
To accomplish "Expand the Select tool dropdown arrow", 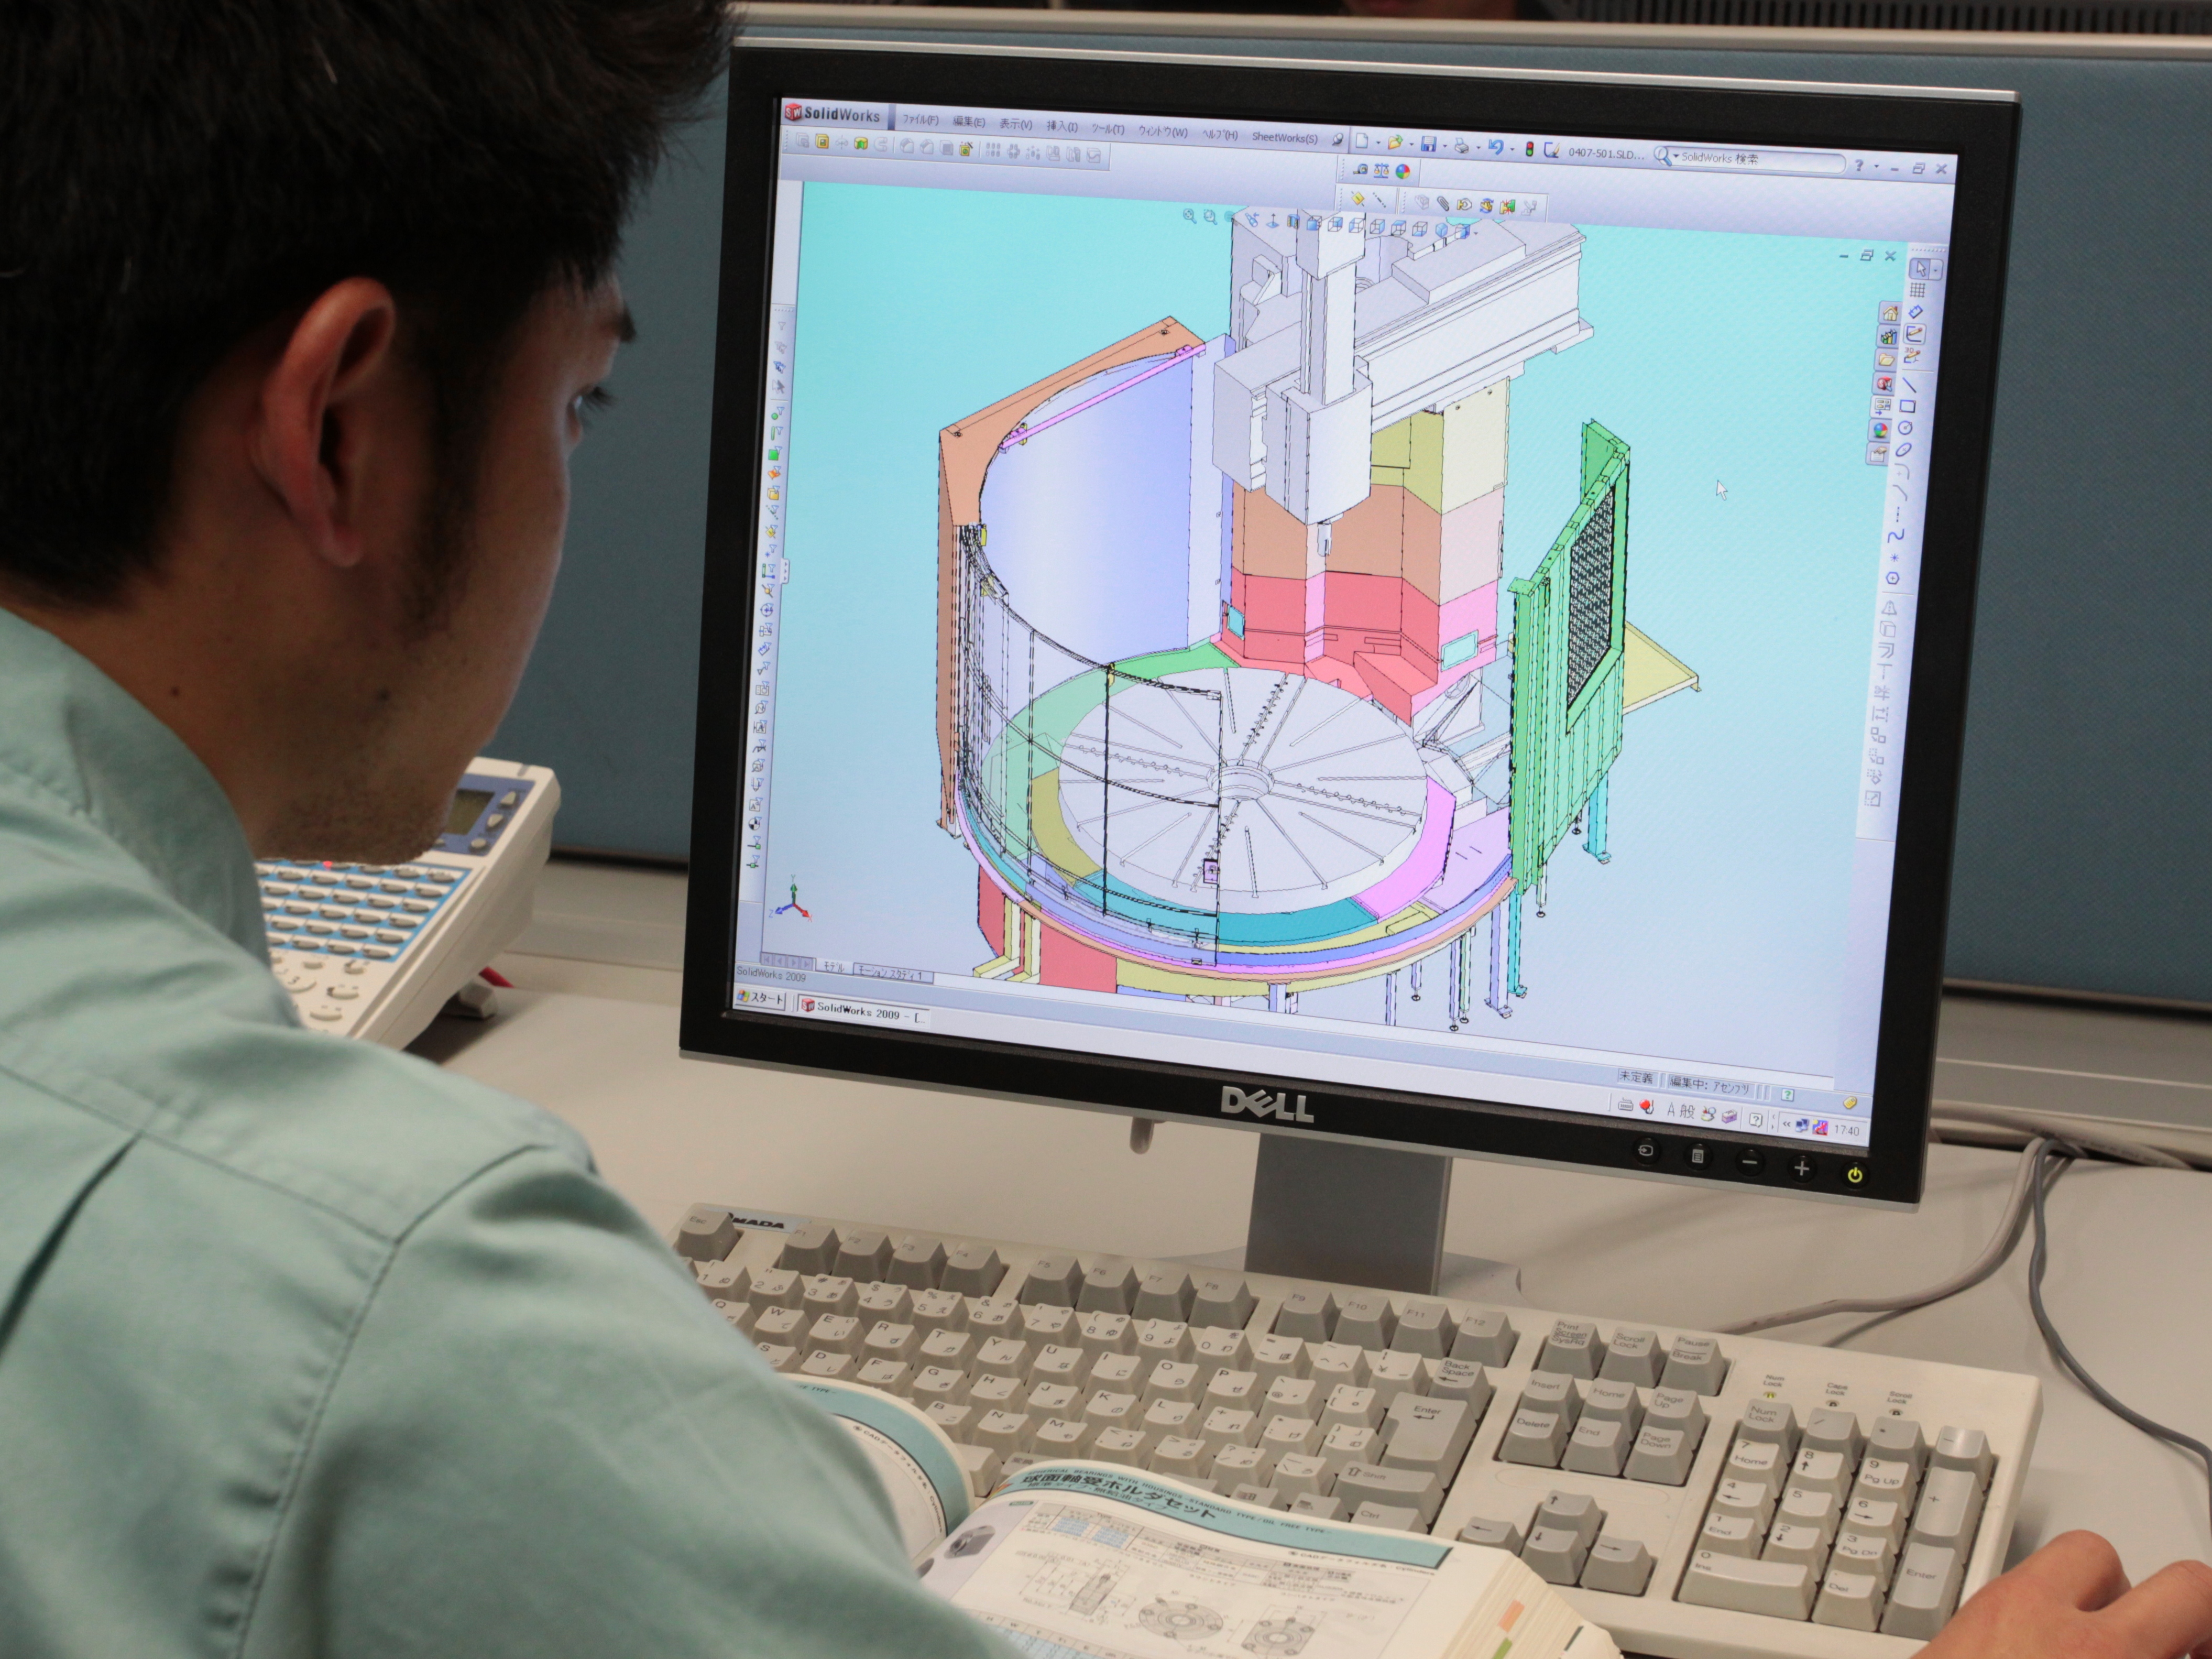I will click(x=1936, y=270).
